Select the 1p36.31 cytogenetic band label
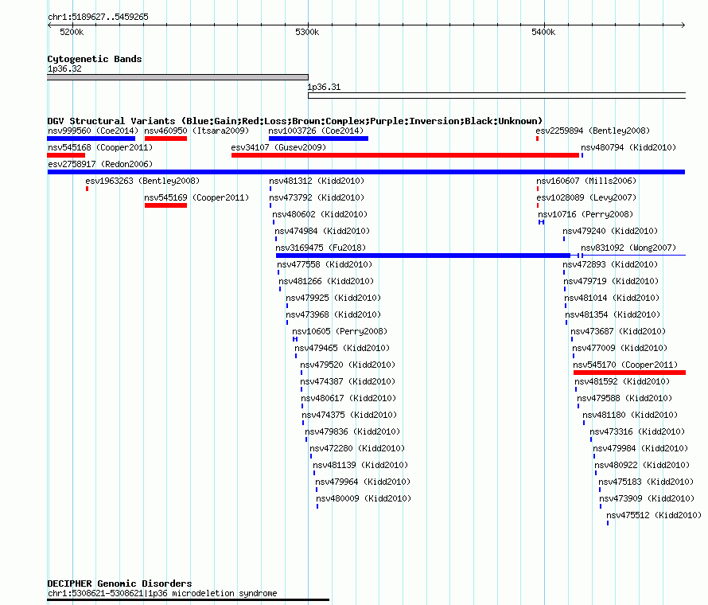 tap(325, 87)
